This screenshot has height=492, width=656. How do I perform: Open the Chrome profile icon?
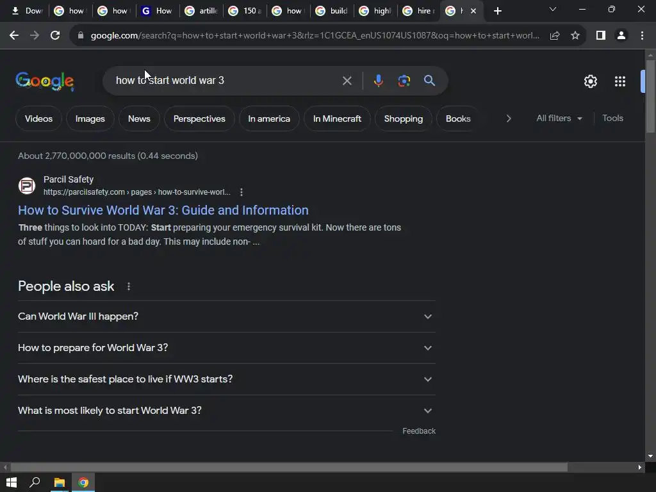621,36
